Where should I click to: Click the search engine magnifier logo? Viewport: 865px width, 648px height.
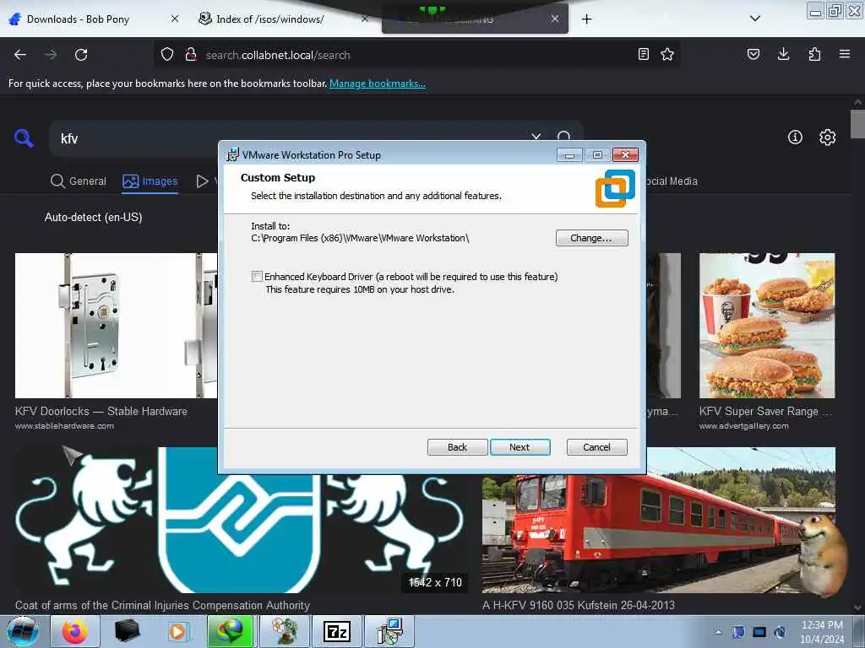pyautogui.click(x=24, y=138)
